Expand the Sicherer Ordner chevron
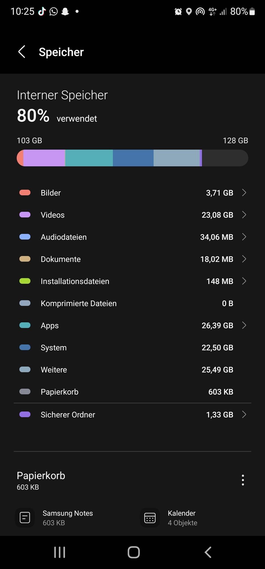The image size is (265, 569). click(x=244, y=415)
